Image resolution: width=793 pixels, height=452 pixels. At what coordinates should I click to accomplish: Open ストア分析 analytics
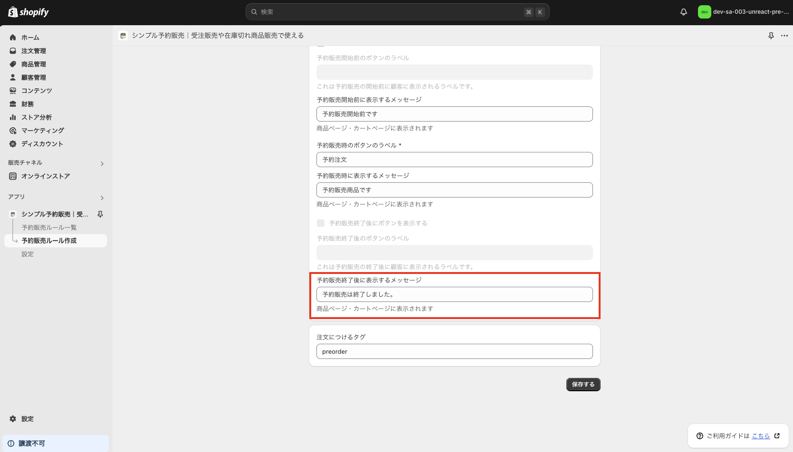pyautogui.click(x=36, y=117)
